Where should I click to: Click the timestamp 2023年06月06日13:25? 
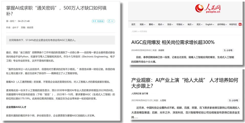141,100
